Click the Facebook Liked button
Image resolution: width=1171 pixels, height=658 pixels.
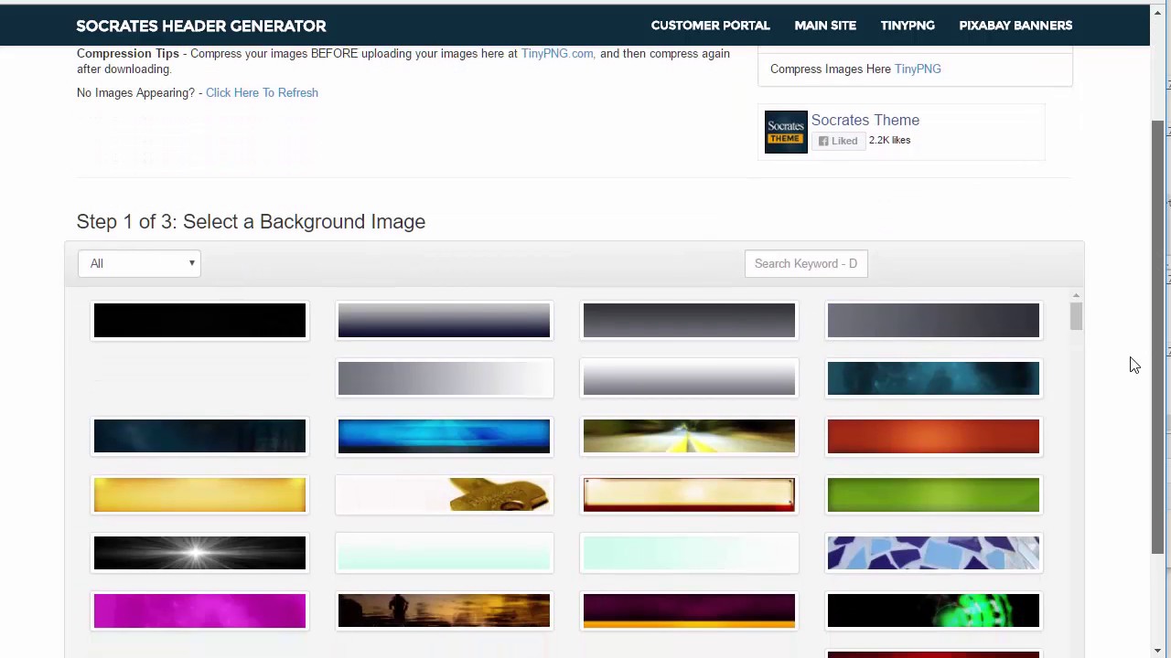(x=838, y=141)
